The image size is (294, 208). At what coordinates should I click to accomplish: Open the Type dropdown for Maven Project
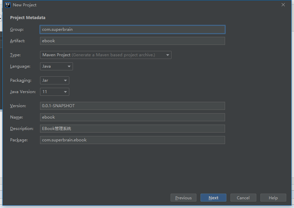[106, 55]
